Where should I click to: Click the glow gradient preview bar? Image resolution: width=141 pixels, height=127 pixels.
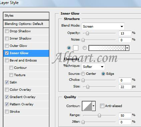tap(107, 48)
